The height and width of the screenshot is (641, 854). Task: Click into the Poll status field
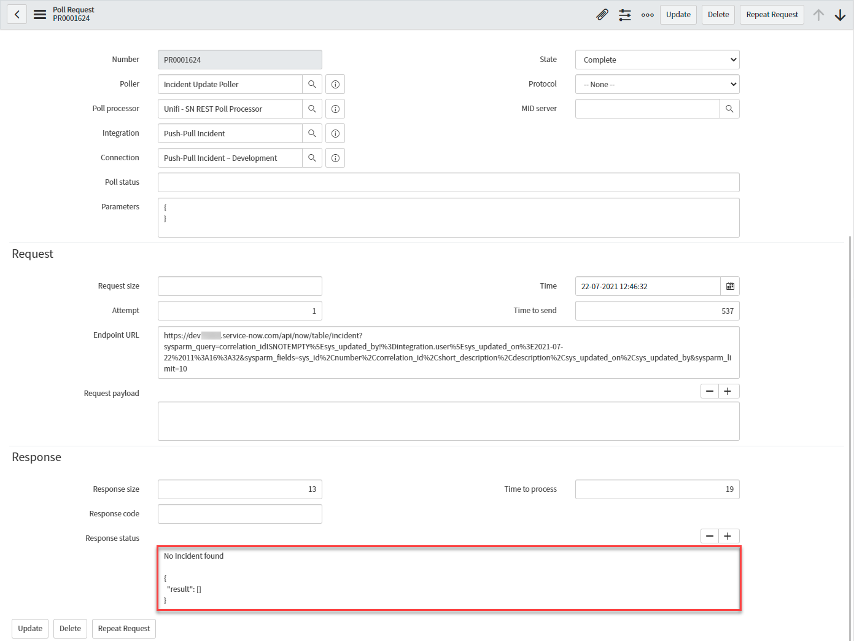click(448, 182)
